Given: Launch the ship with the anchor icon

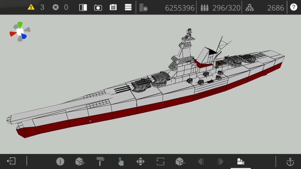Looking at the screenshot, I should pos(290,162).
